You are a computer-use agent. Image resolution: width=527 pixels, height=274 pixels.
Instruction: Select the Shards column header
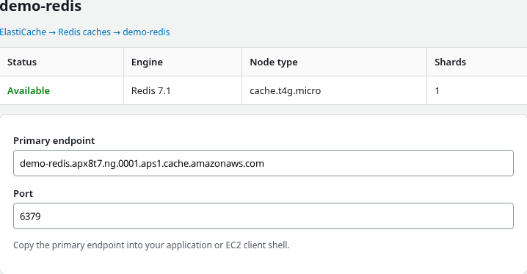pos(477,62)
